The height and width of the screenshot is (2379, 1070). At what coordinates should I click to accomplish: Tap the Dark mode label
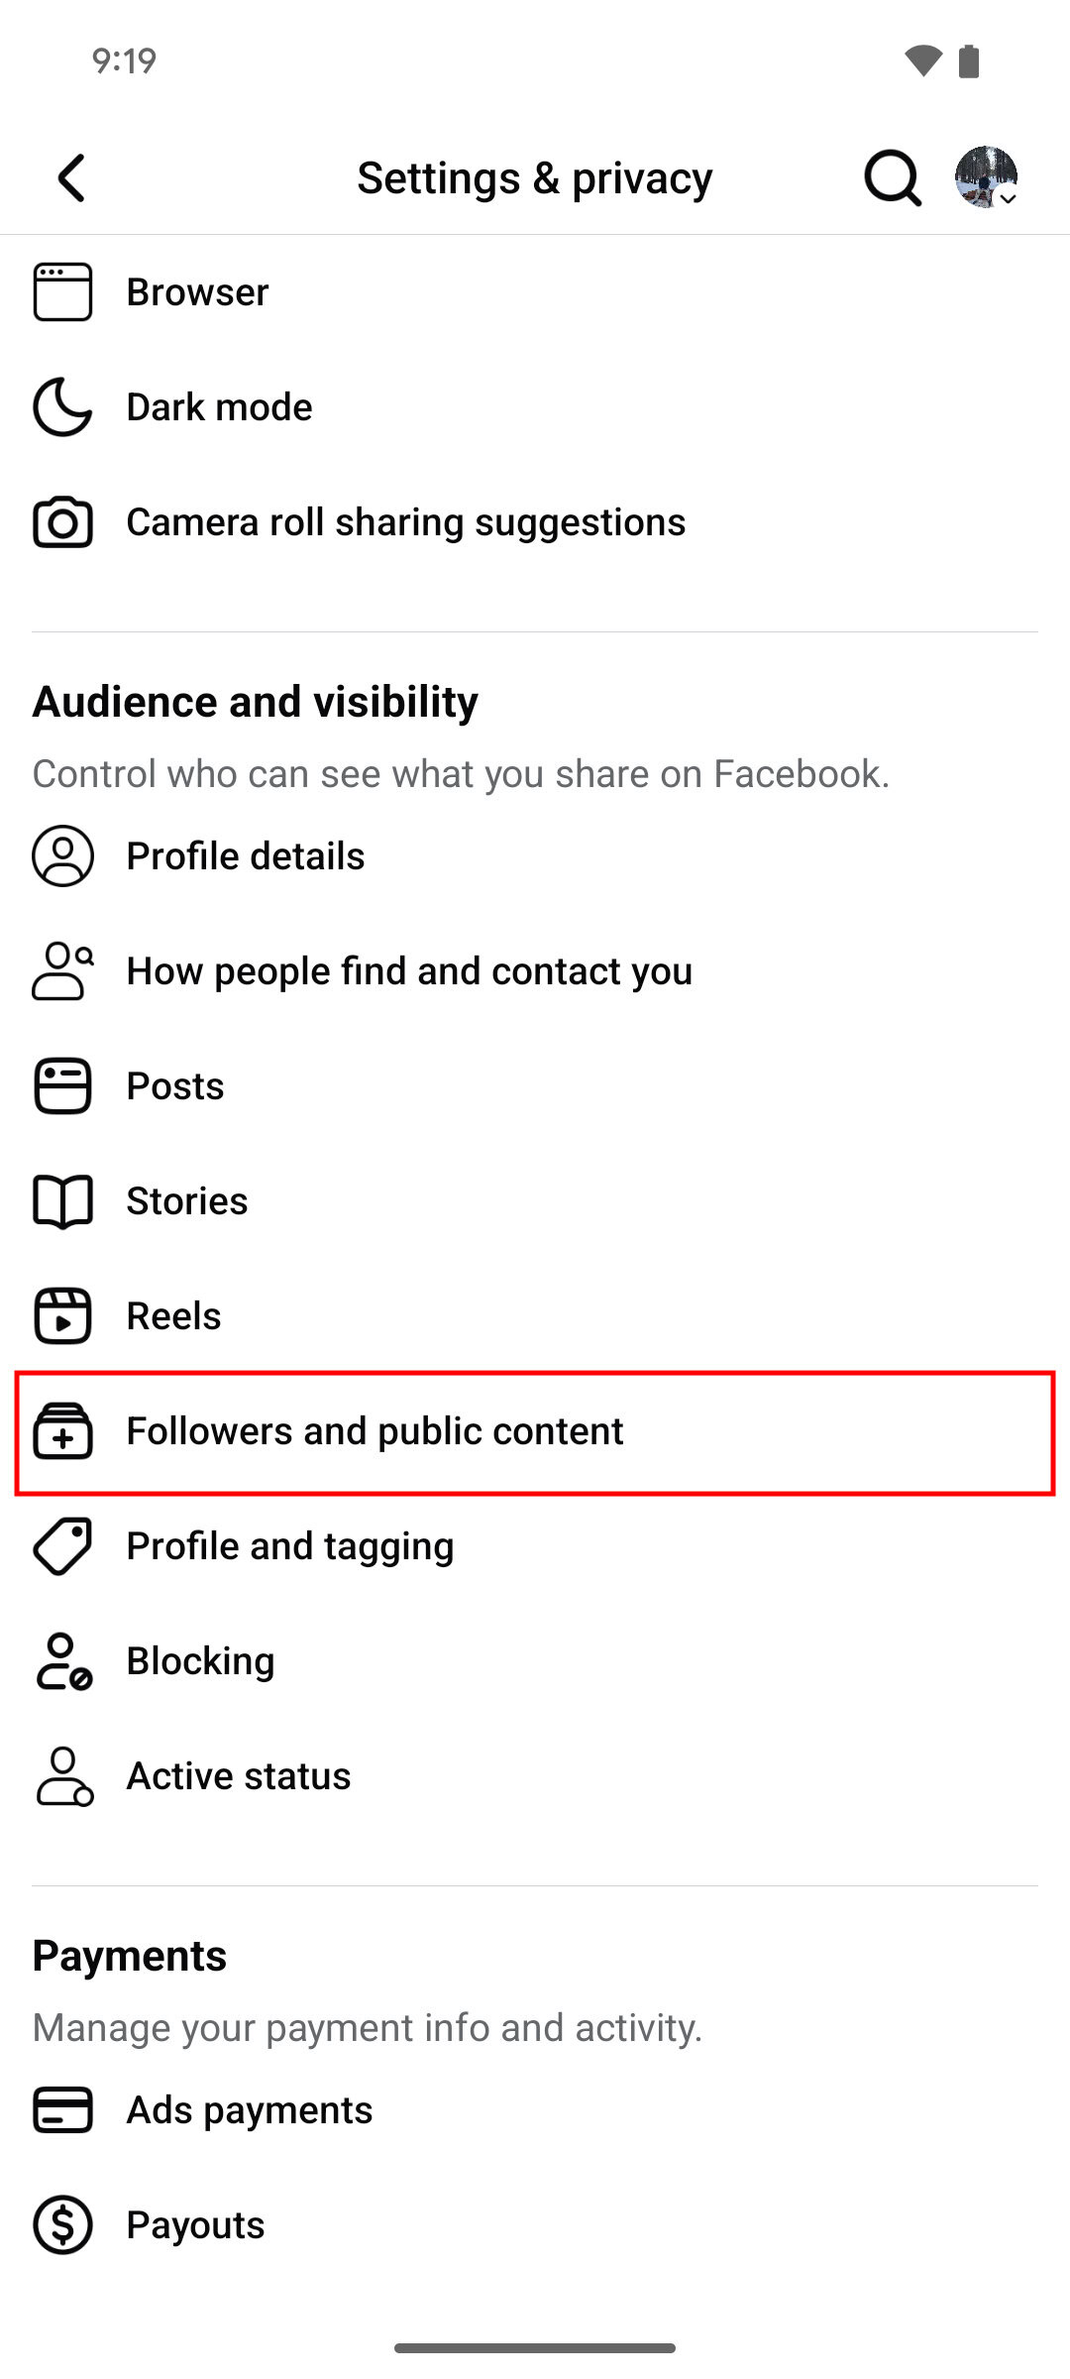tap(220, 407)
